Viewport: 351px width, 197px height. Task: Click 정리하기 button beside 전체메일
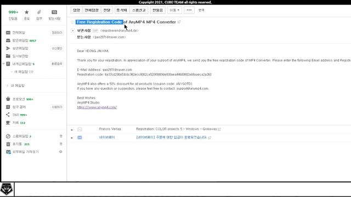(x=57, y=33)
